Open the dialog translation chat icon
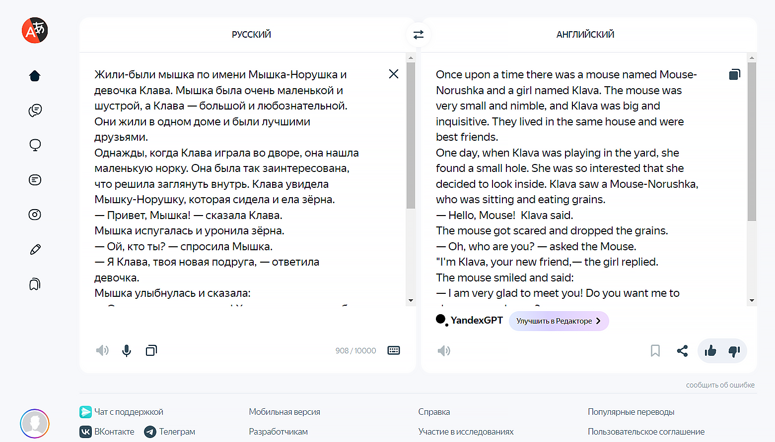This screenshot has height=442, width=775. (x=35, y=110)
